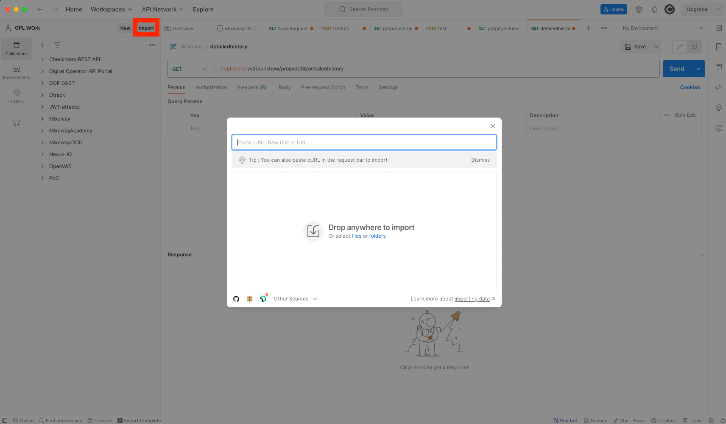Open the Console in status bar
This screenshot has height=424, width=726.
tap(100, 421)
